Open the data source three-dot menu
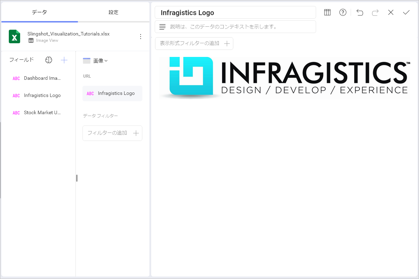 click(x=141, y=37)
